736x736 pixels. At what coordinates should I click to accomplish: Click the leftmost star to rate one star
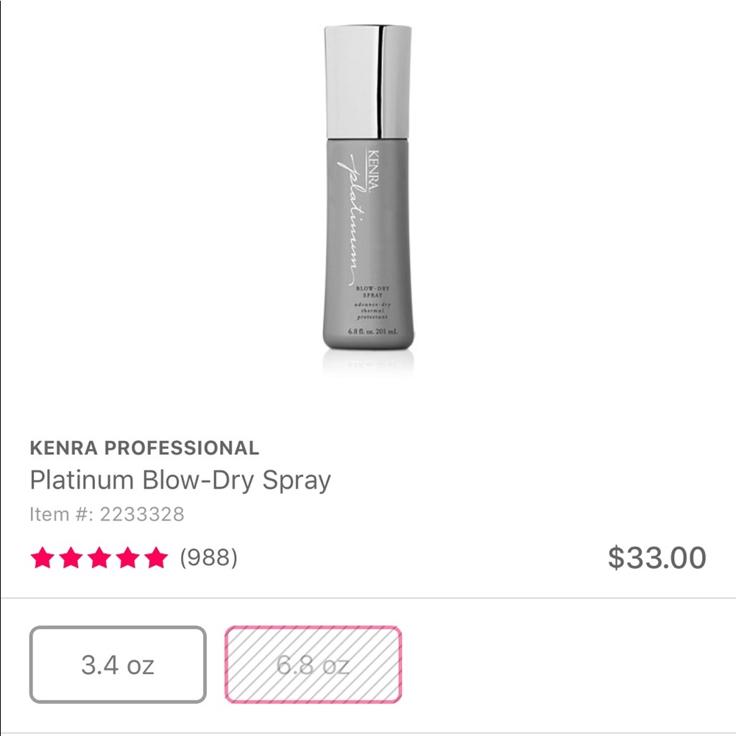[x=42, y=557]
